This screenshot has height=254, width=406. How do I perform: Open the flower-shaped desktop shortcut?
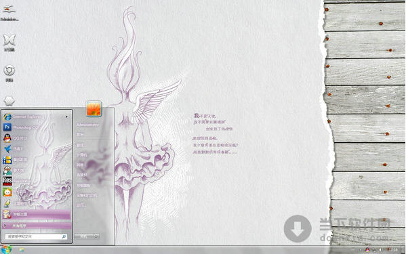pos(9,101)
